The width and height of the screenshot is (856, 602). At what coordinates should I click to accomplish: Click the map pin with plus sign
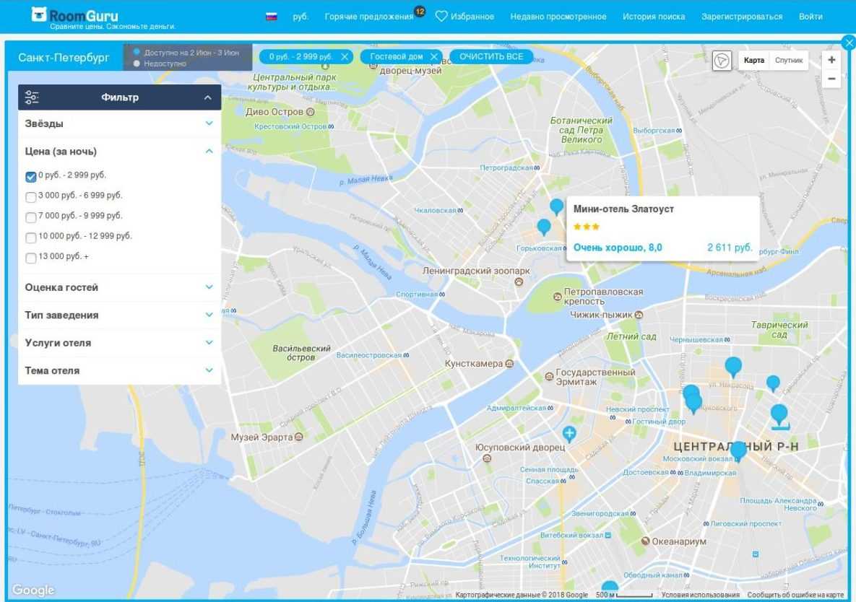[569, 433]
